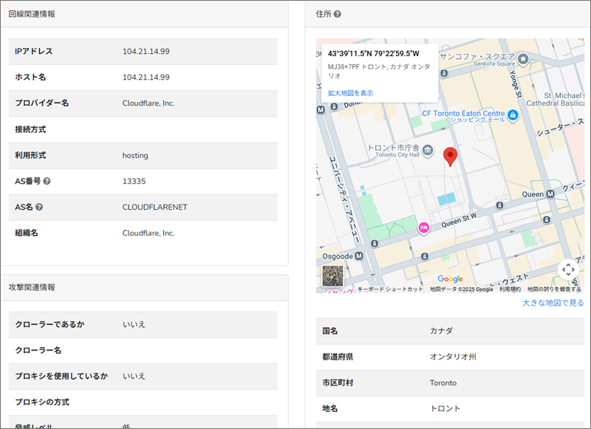Screen dimensions: 591x429
Task: Toggle the map fullscreen/camera control button
Action: coord(567,270)
